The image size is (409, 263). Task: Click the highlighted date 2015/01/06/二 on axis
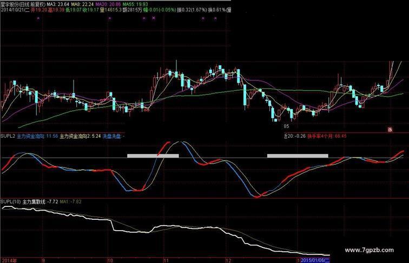(x=315, y=260)
